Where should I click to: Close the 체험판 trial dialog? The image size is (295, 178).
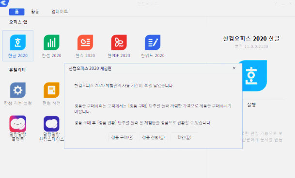point(234,68)
